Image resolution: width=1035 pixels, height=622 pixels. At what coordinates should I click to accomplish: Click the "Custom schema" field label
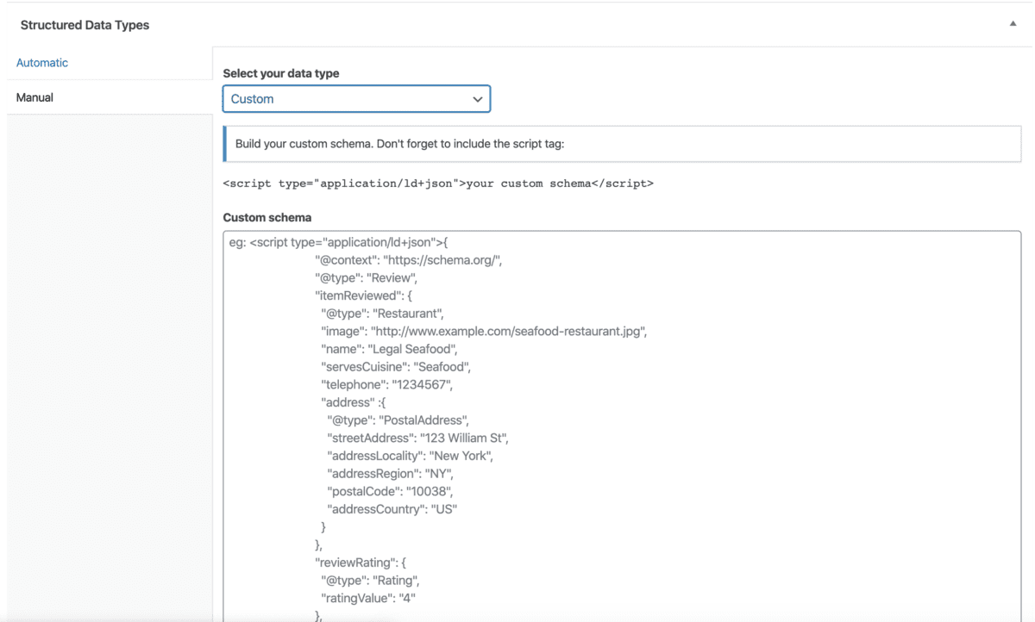(267, 218)
